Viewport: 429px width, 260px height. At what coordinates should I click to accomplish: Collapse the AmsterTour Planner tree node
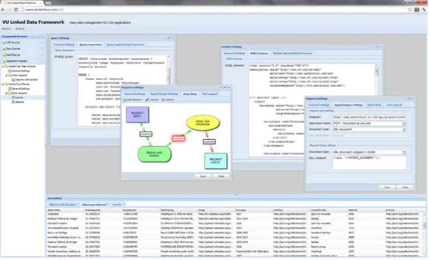(3, 84)
